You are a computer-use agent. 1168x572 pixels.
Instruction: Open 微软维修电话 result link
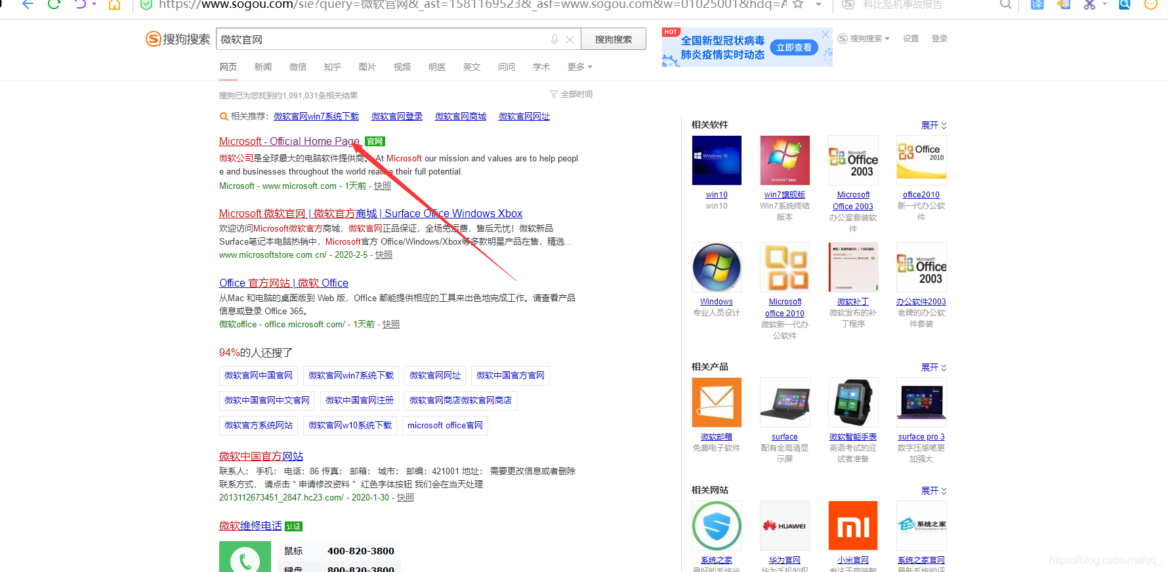251,526
